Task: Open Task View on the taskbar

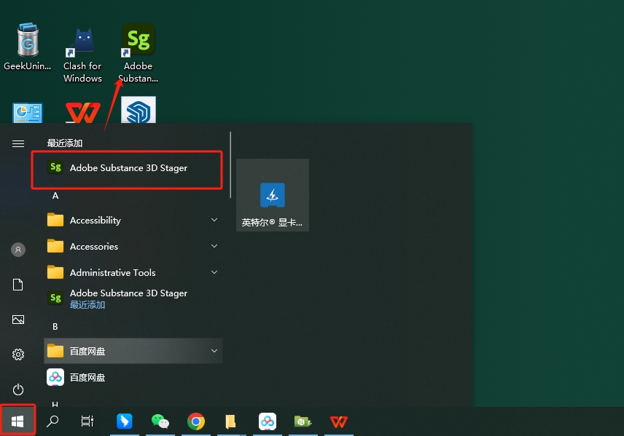Action: pyautogui.click(x=87, y=421)
